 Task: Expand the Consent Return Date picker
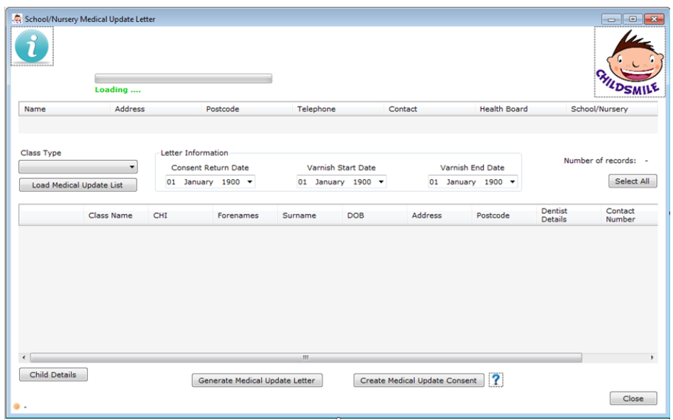click(250, 182)
